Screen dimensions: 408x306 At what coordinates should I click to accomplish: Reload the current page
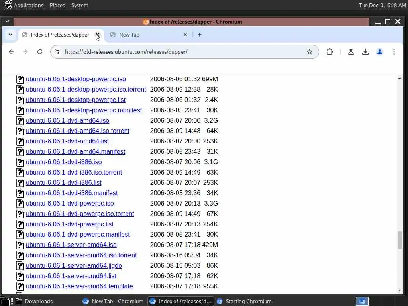pos(39,52)
